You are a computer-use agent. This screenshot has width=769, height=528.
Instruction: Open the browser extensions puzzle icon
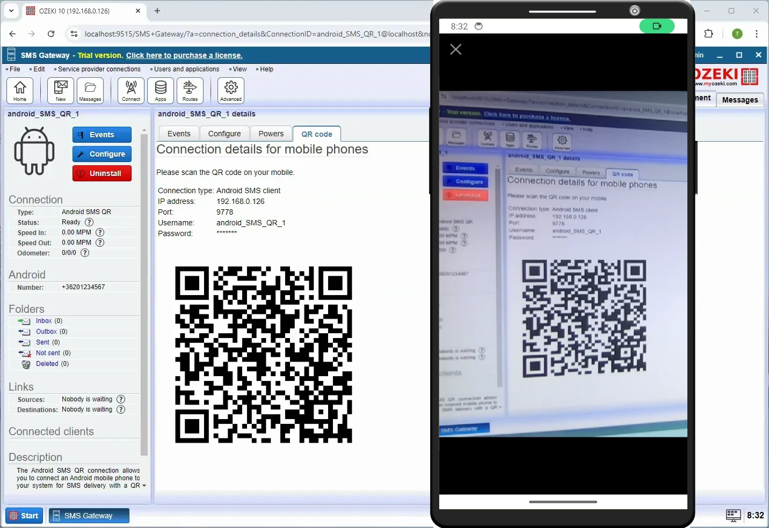point(709,34)
